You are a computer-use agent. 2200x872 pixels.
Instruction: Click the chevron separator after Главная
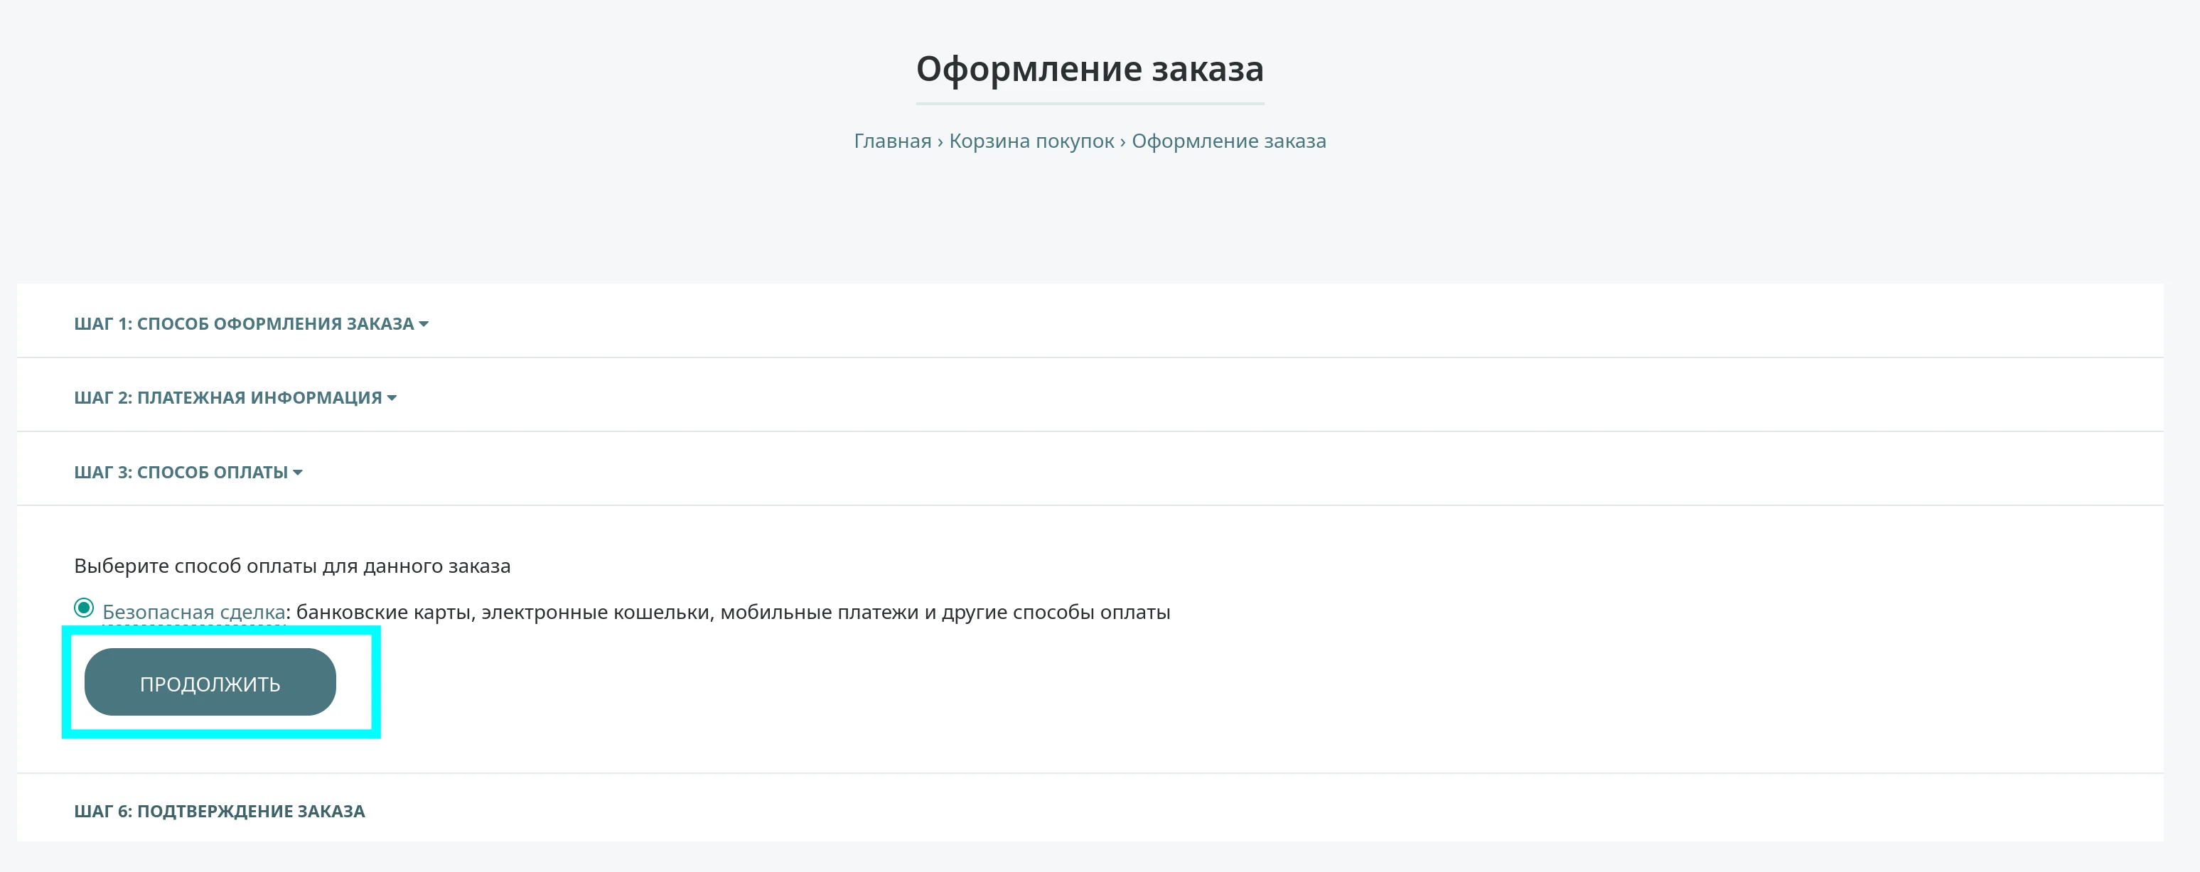(940, 141)
